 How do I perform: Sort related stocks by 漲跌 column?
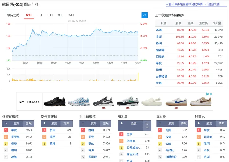(x=191, y=23)
